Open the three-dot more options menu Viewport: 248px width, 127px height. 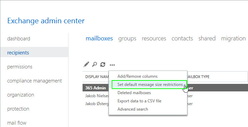112,65
